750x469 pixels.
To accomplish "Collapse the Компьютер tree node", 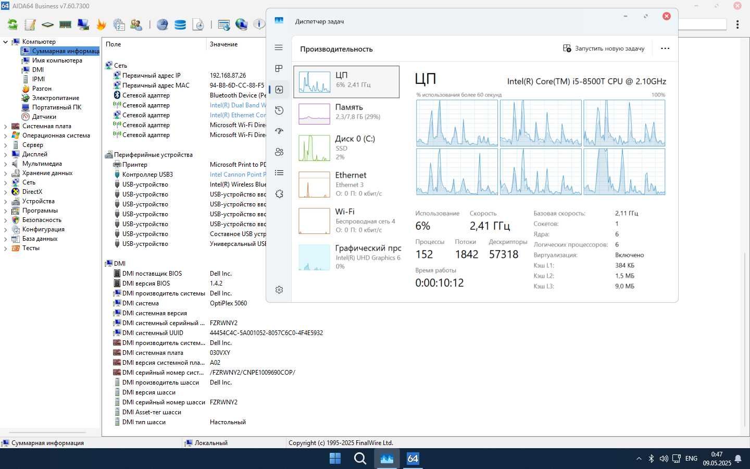I will tap(5, 42).
